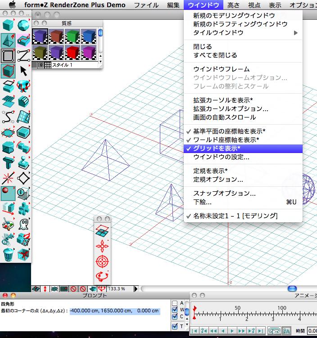Screen dimensions: 317x338
Task: Select the red starburst line tool
Action: pyautogui.click(x=8, y=178)
